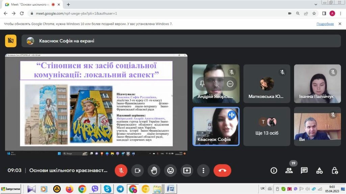This screenshot has height=194, width=346.
Task: Open the activities panel
Action: (x=319, y=170)
